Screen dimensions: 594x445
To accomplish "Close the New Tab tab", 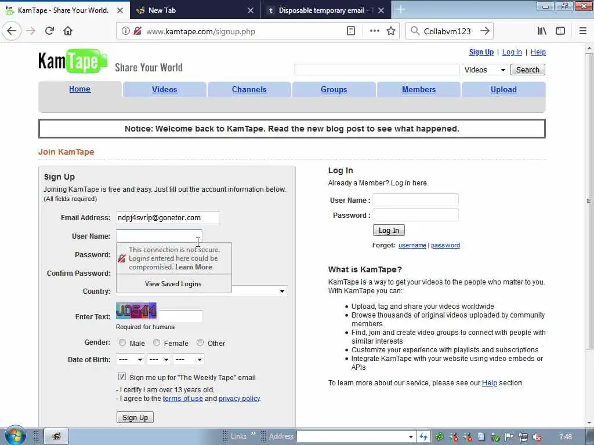I will [251, 10].
